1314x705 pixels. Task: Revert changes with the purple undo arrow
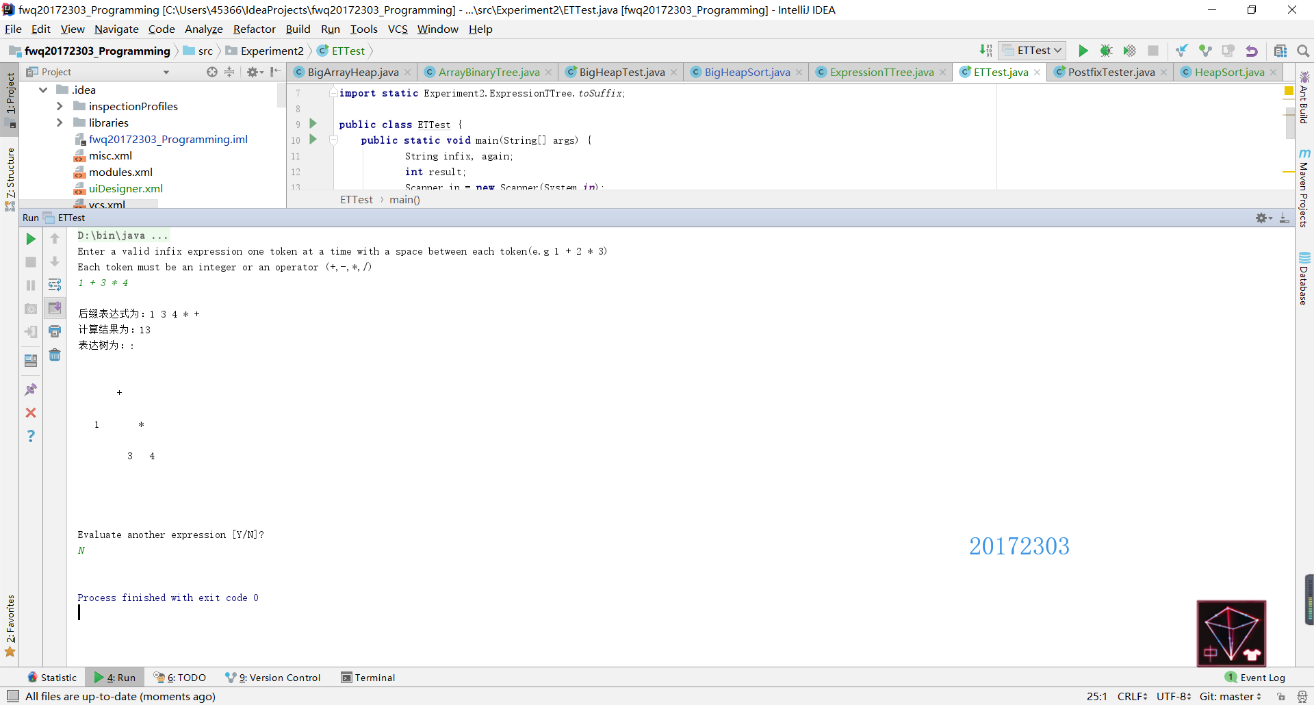click(x=1252, y=51)
